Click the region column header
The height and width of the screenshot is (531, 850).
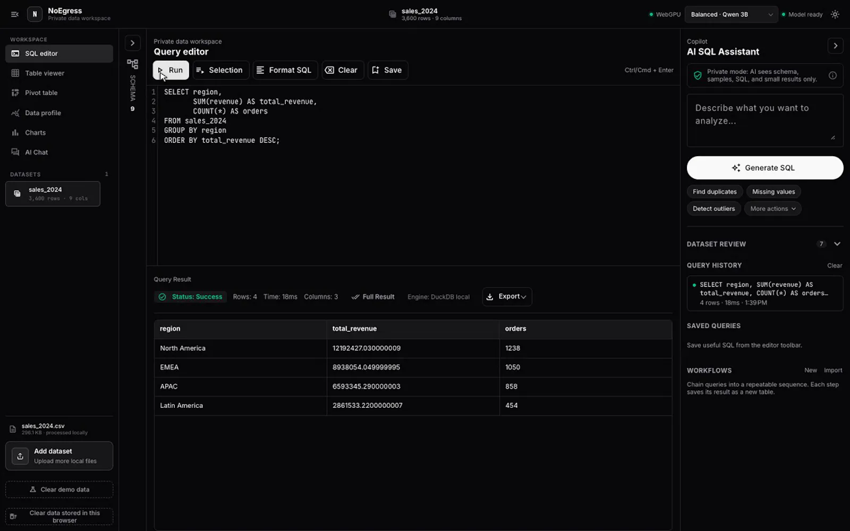click(x=240, y=329)
